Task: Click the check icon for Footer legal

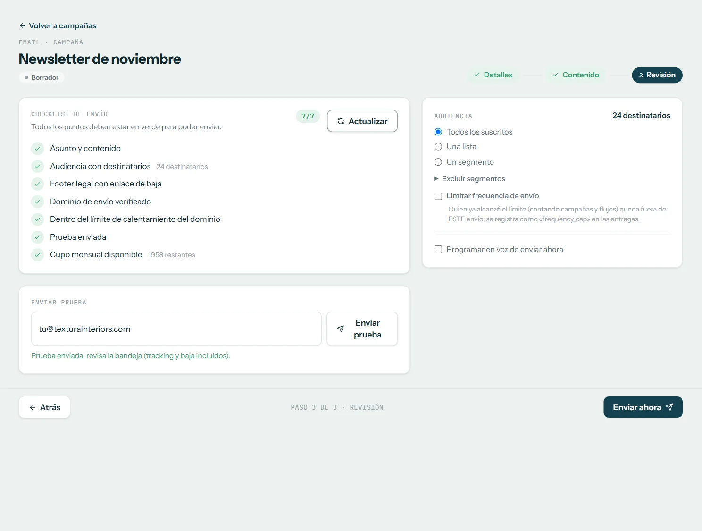Action: (x=37, y=184)
